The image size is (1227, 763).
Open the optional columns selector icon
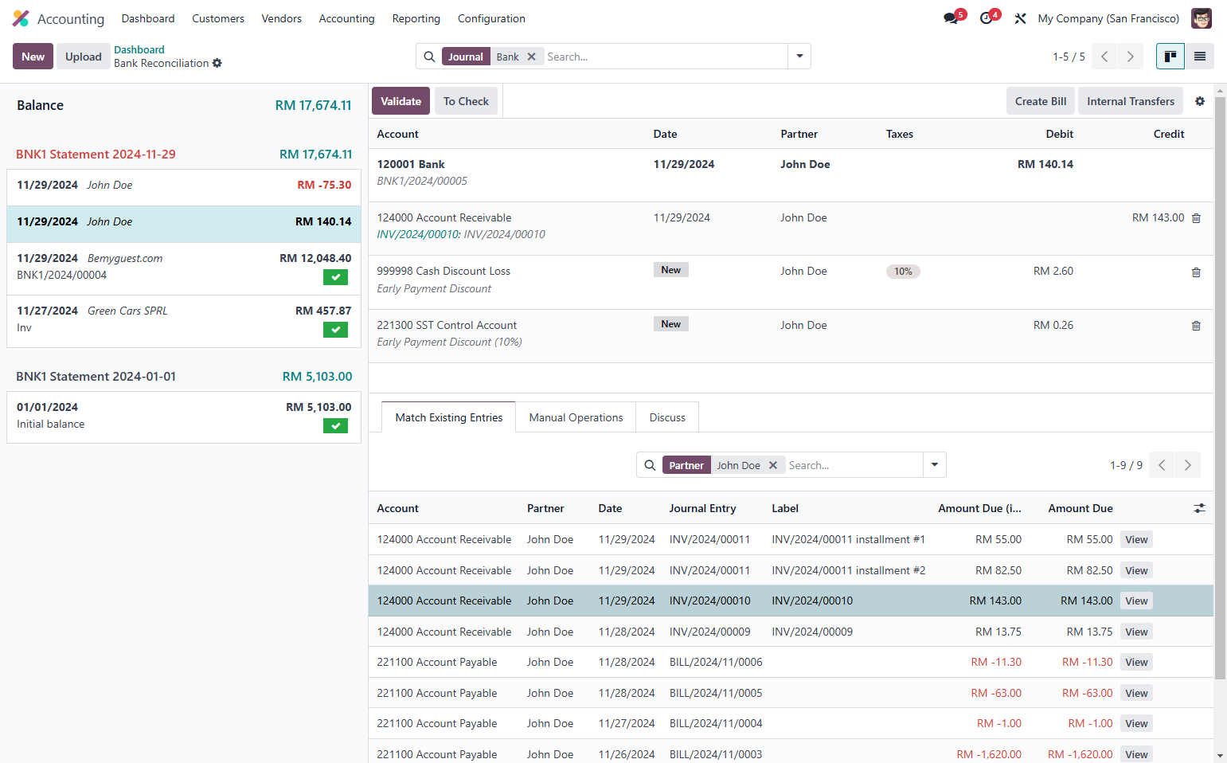point(1199,508)
